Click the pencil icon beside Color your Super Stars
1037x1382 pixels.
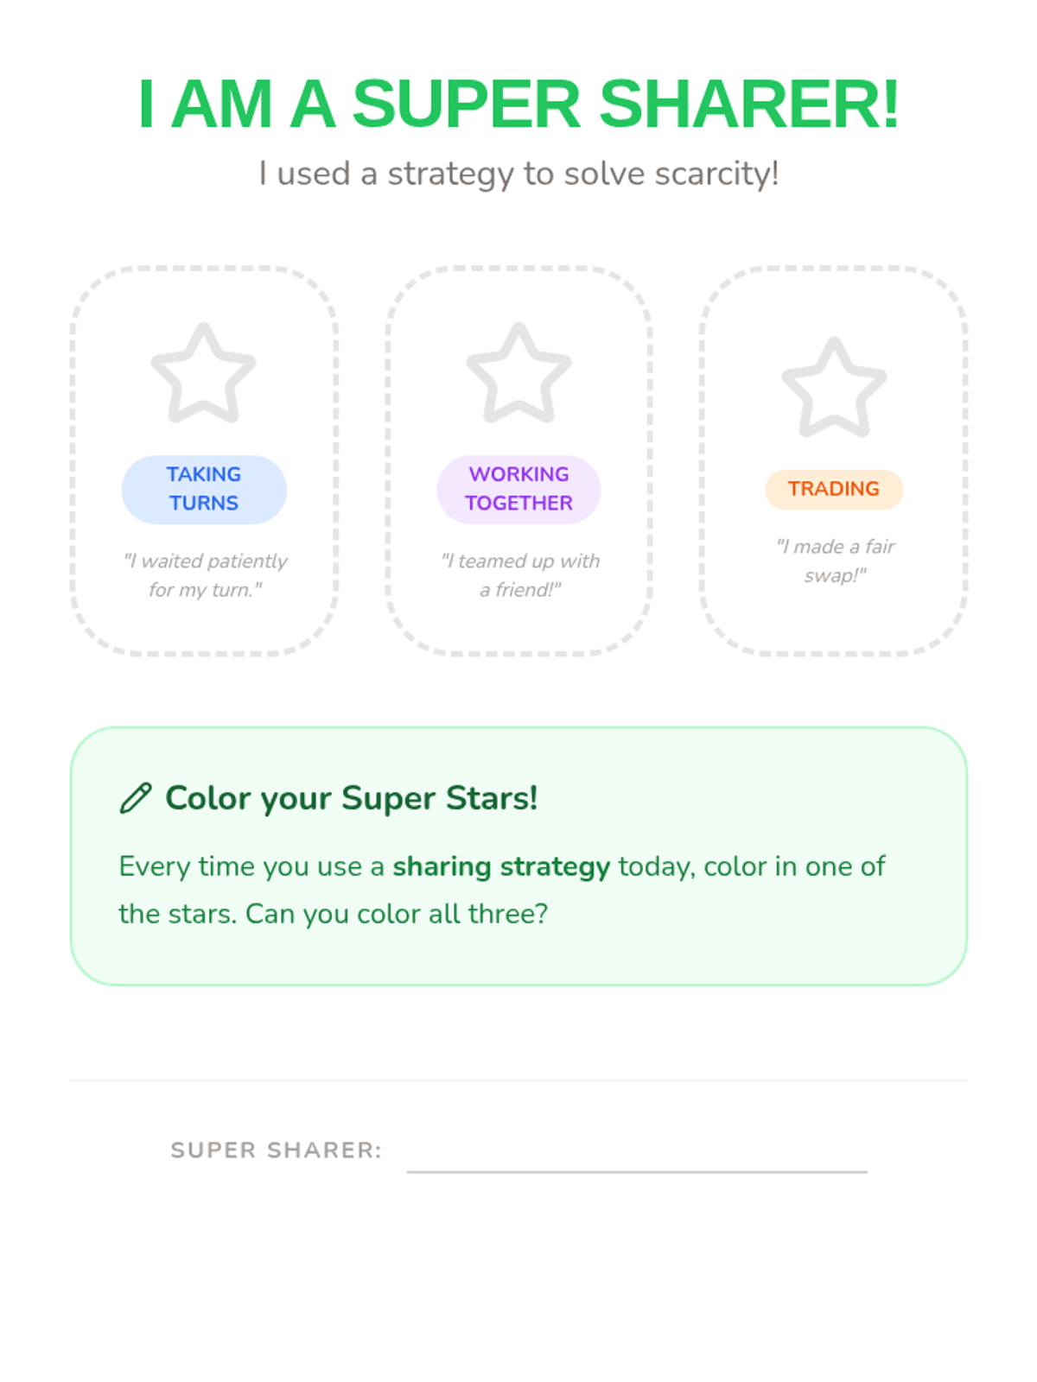pyautogui.click(x=136, y=798)
